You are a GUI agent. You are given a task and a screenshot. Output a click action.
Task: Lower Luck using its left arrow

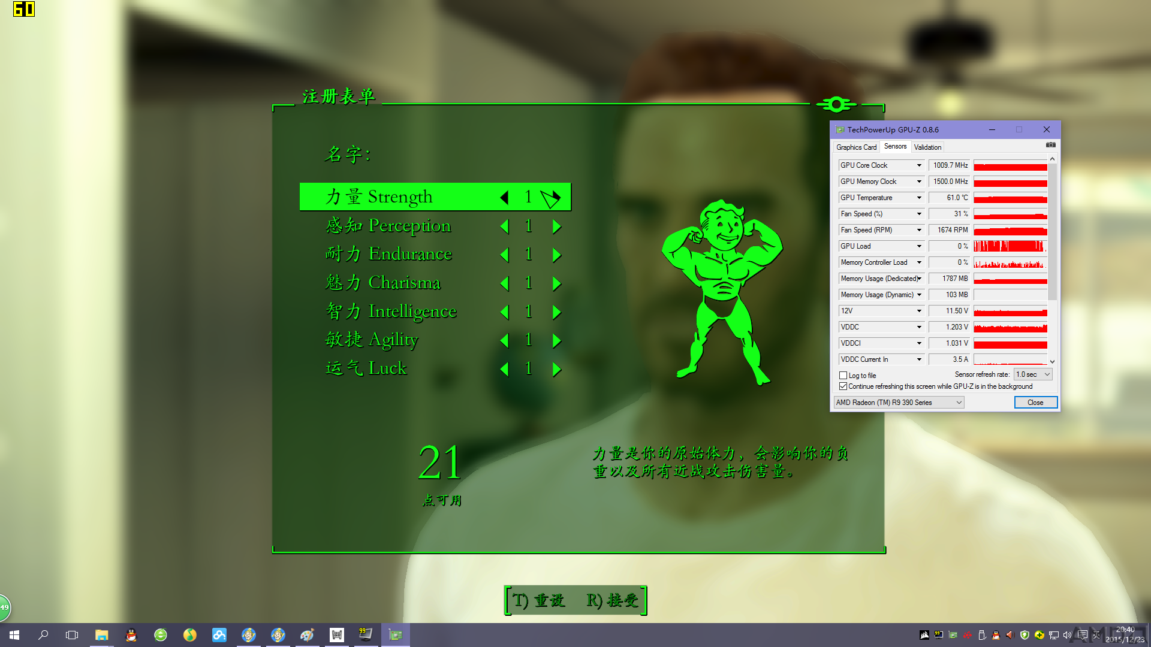[504, 369]
